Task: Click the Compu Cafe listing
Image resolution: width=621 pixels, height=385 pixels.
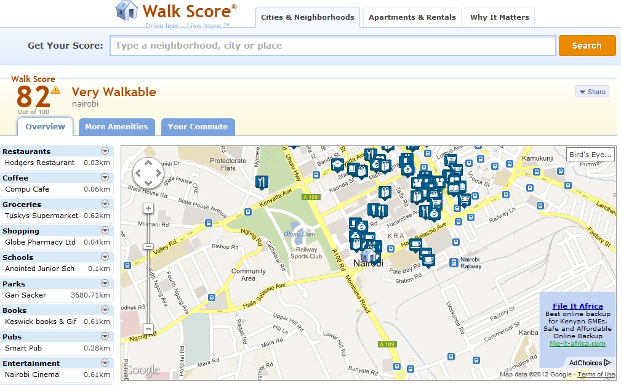Action: (57, 189)
